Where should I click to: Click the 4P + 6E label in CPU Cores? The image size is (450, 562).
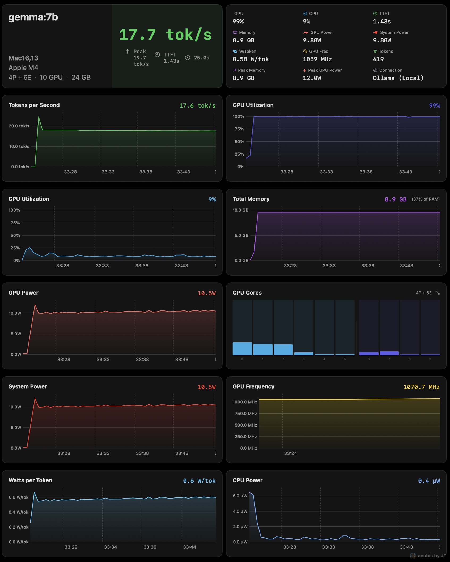pos(423,293)
